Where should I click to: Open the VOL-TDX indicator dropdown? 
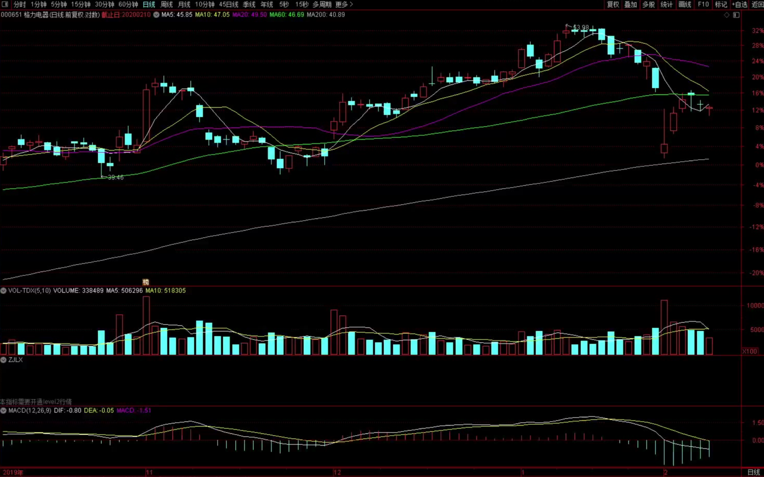4,291
